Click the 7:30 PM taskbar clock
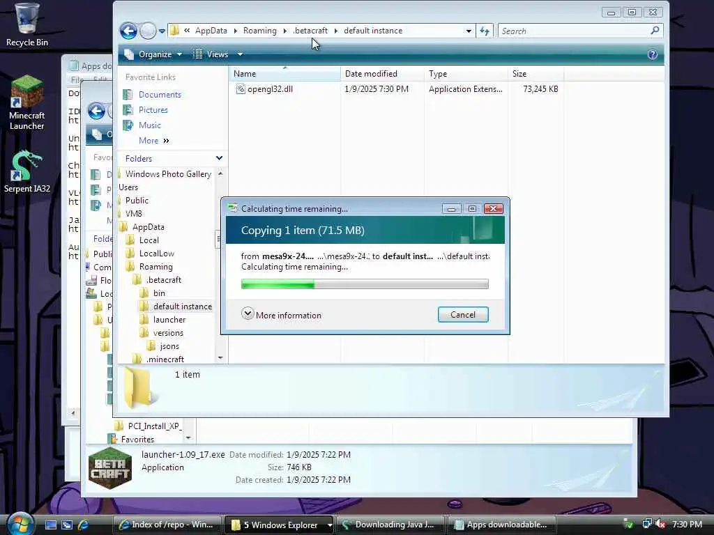This screenshot has height=535, width=714. [x=687, y=525]
